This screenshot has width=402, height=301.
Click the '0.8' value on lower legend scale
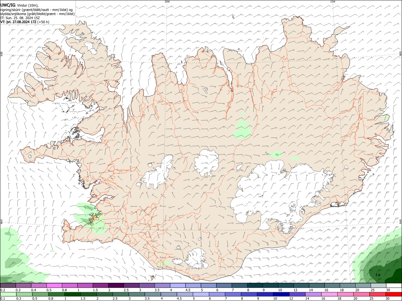click(51, 299)
